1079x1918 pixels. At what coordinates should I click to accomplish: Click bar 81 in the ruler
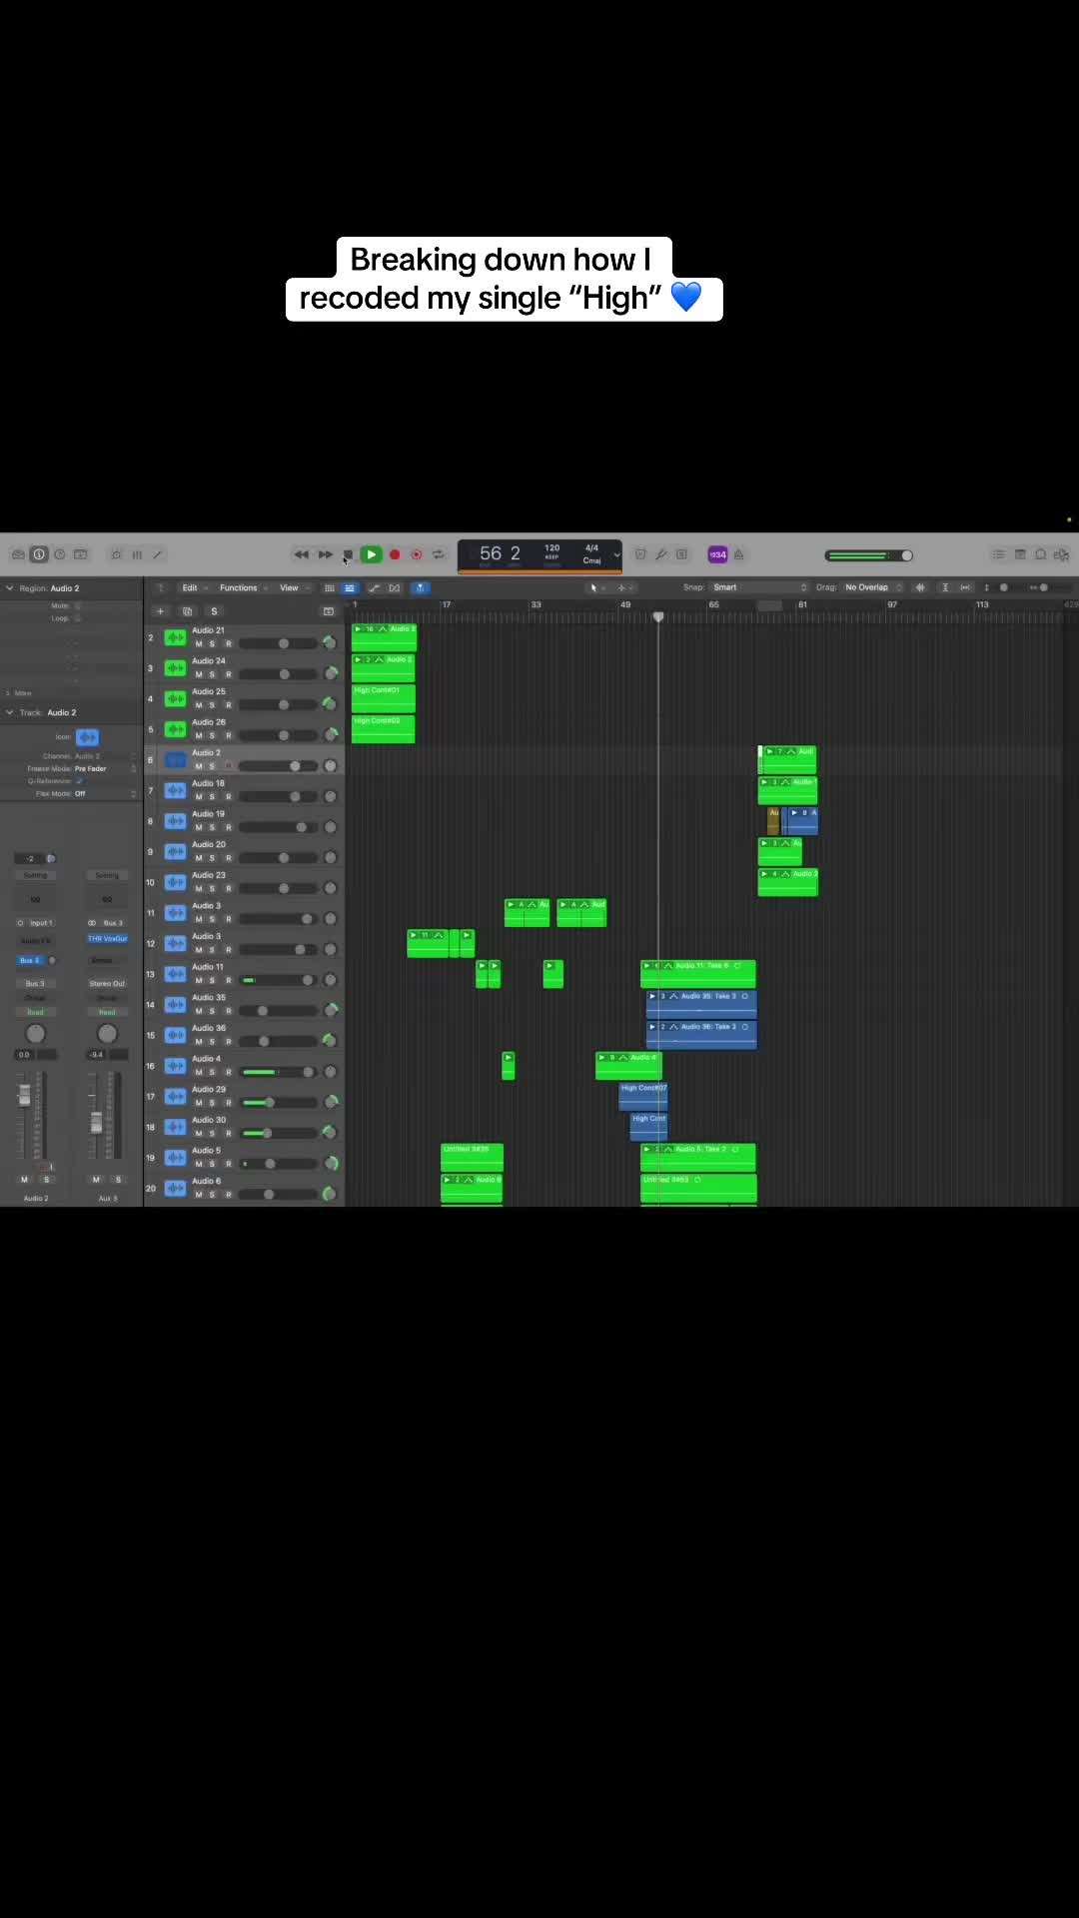pyautogui.click(x=802, y=604)
